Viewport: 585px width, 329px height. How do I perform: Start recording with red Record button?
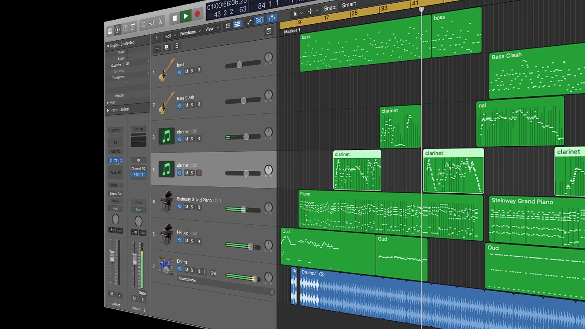(x=197, y=14)
